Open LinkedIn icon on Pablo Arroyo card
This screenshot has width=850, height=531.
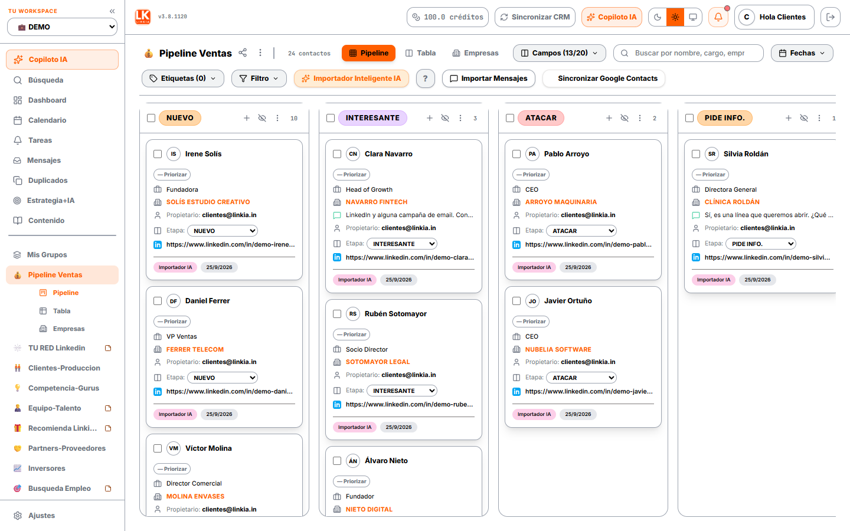click(x=516, y=245)
